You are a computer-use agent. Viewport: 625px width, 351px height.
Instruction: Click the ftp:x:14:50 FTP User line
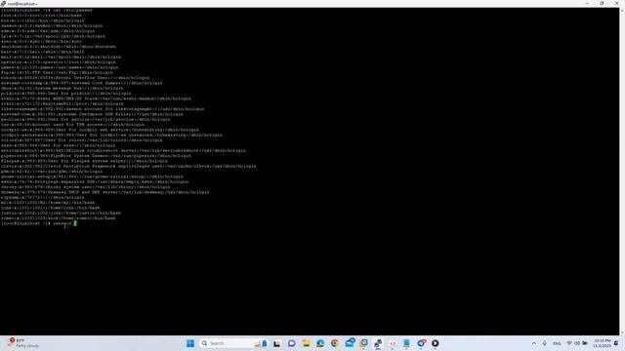coord(57,72)
